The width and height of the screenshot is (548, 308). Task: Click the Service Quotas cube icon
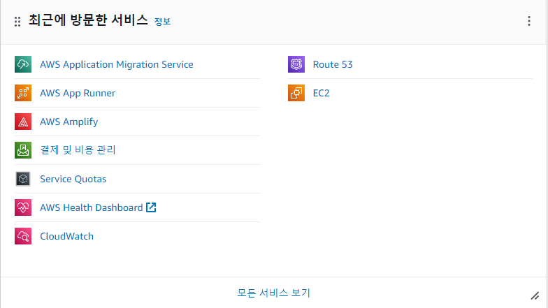[x=23, y=179]
